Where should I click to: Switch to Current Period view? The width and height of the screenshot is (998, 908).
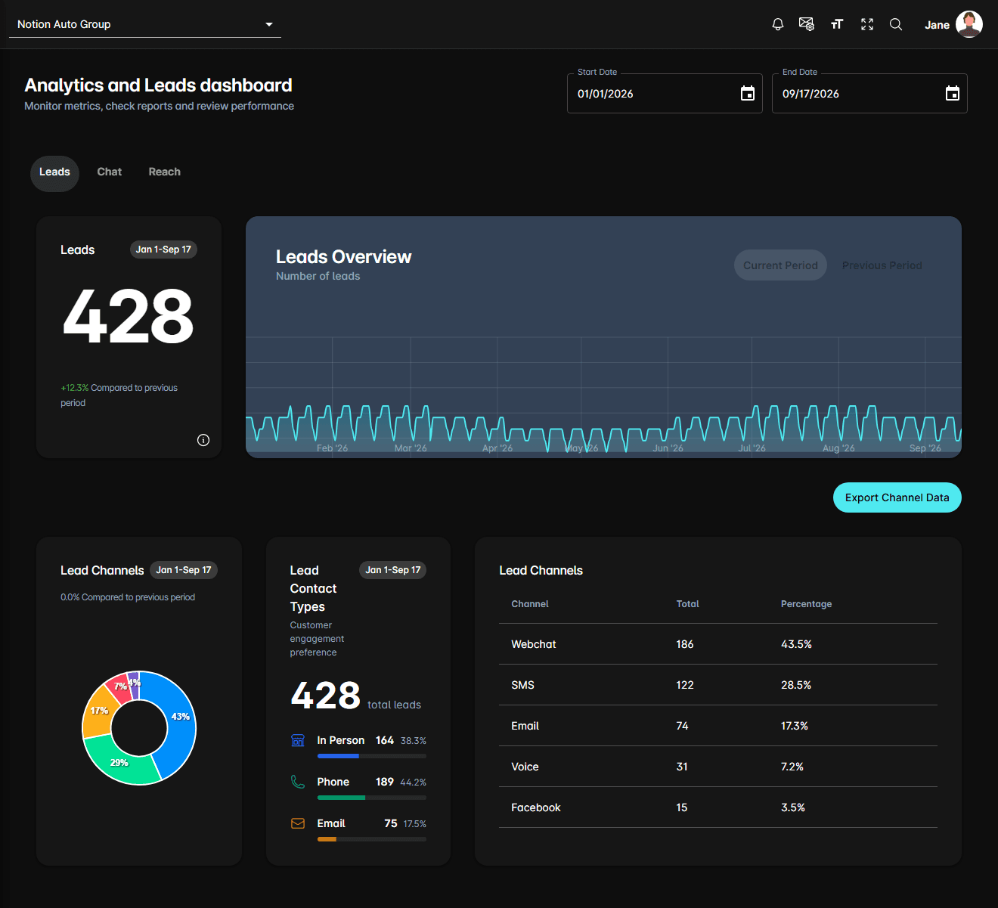pyautogui.click(x=780, y=265)
